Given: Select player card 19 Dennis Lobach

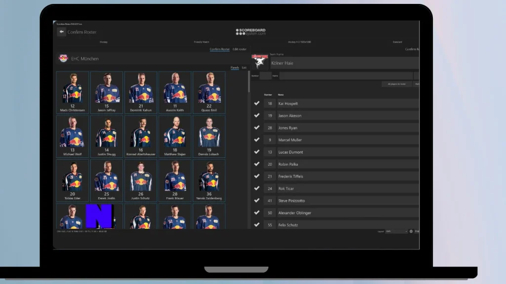Looking at the screenshot, I should pos(209,137).
